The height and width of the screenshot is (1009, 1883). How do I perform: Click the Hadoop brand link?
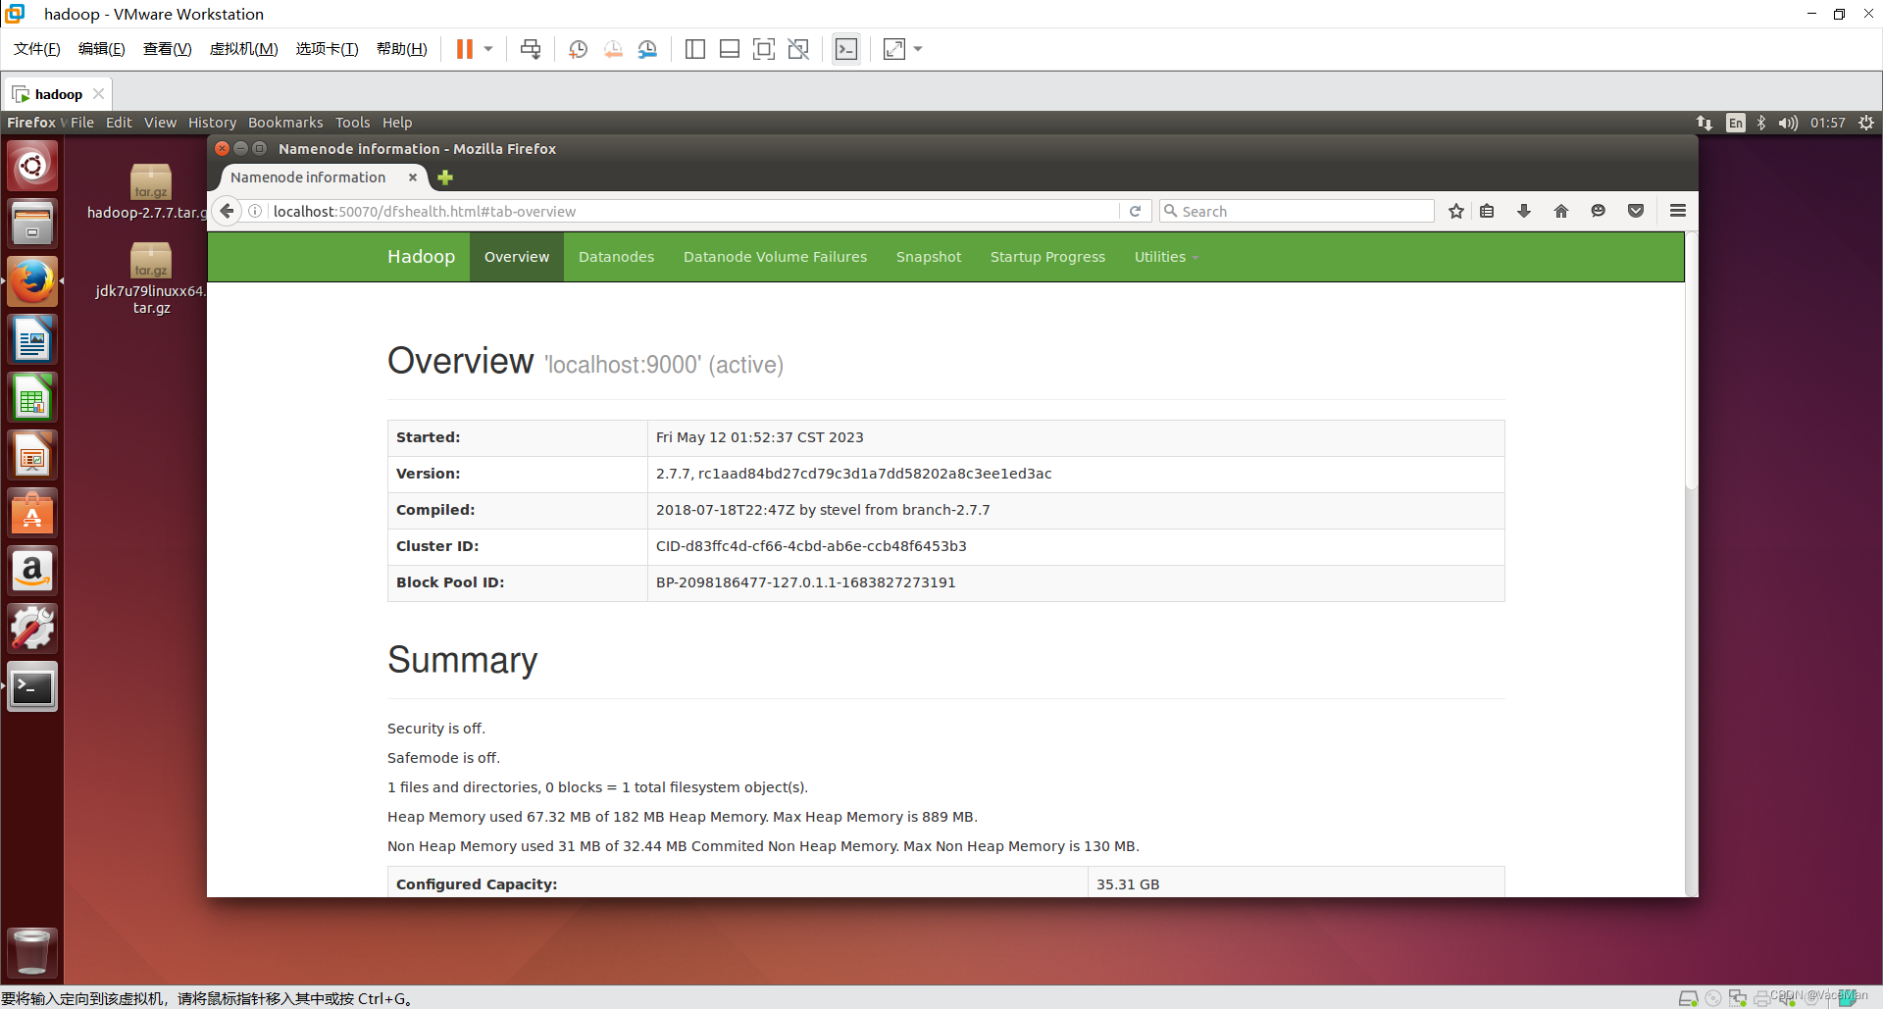[421, 257]
